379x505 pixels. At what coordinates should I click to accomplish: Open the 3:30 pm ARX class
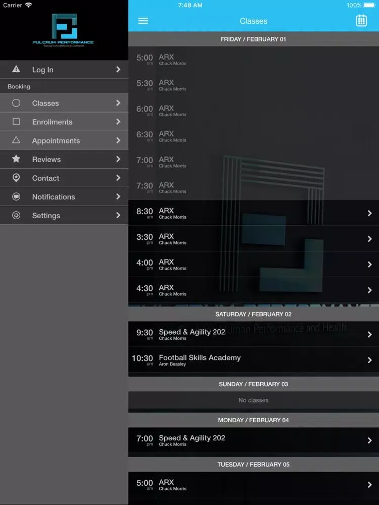(254, 239)
